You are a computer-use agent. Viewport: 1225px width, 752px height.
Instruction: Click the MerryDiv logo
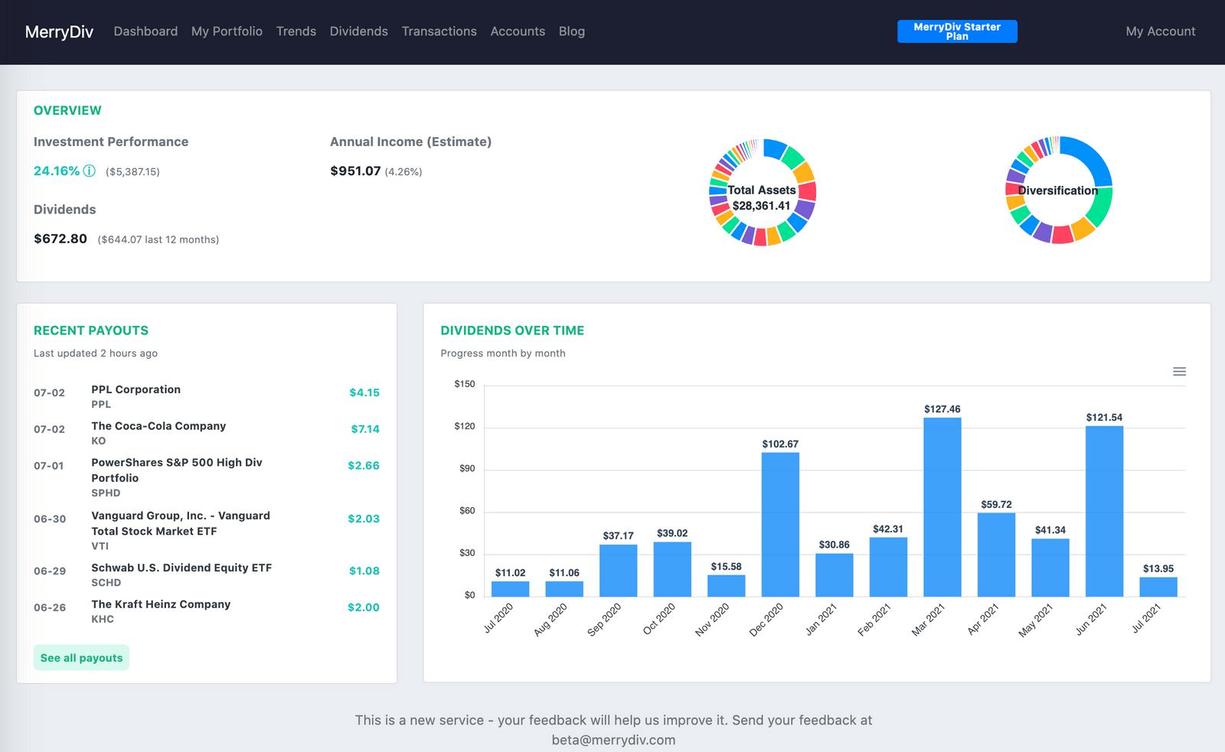click(59, 31)
